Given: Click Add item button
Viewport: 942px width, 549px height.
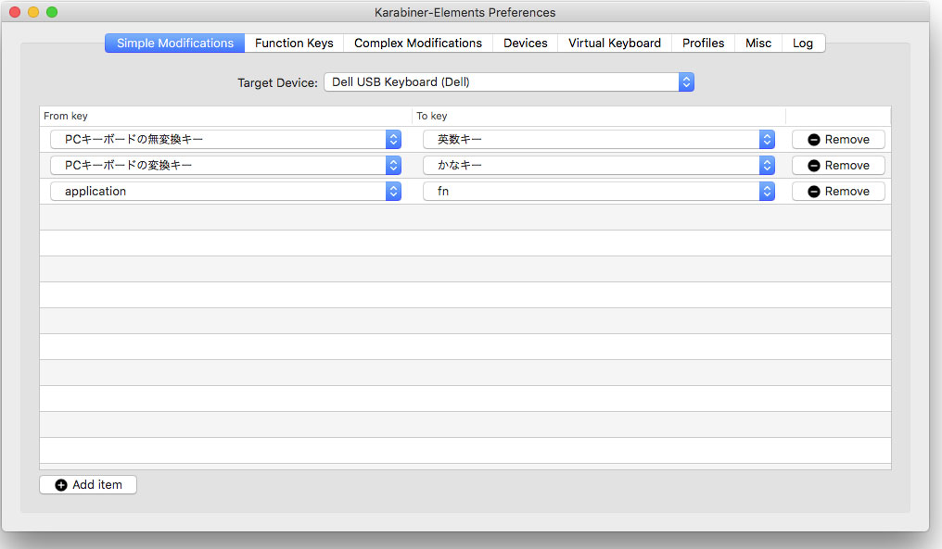Looking at the screenshot, I should click(x=88, y=485).
